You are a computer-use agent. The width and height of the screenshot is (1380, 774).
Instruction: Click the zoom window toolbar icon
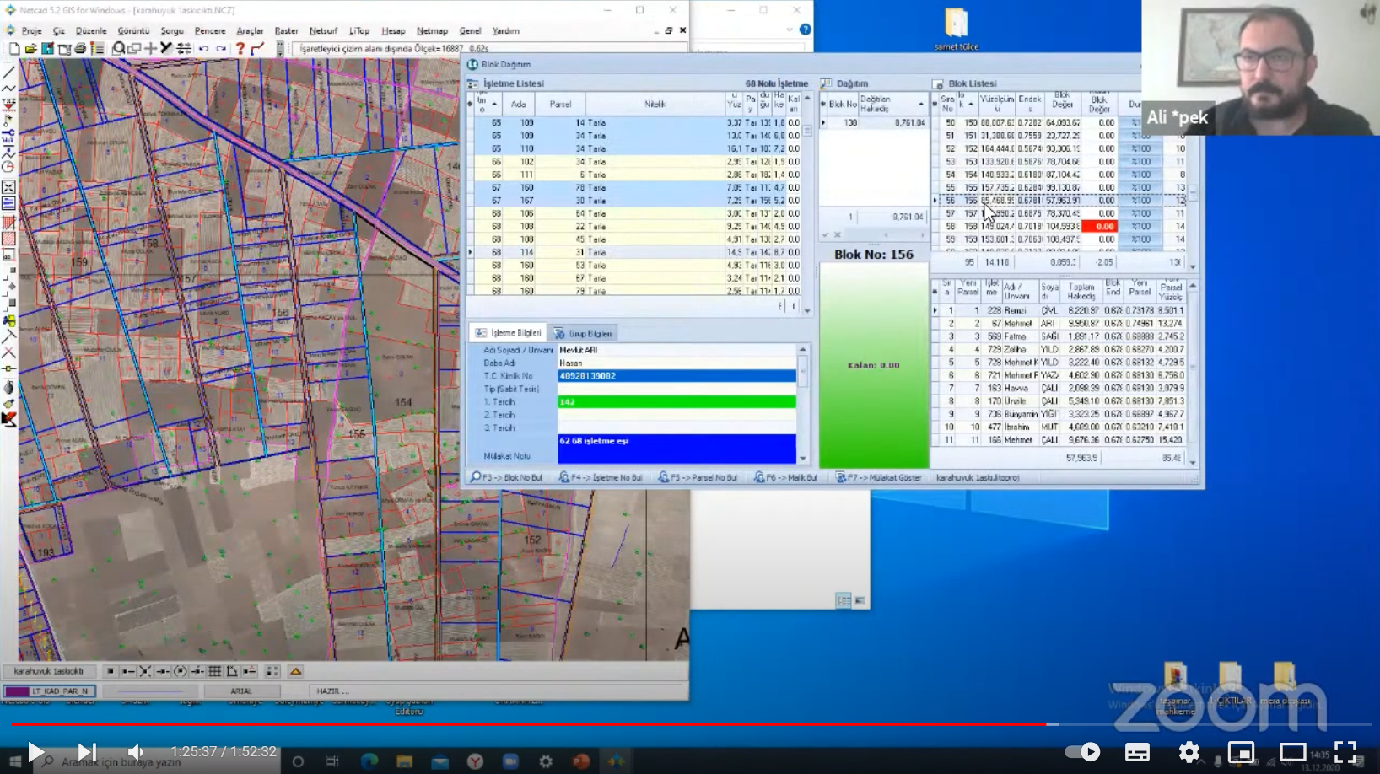134,49
